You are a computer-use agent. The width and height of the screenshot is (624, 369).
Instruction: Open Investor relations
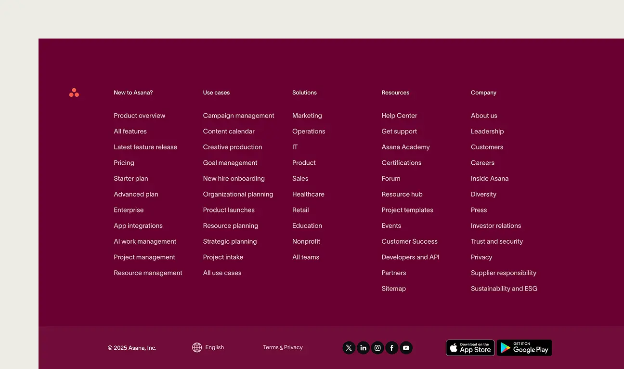click(496, 226)
